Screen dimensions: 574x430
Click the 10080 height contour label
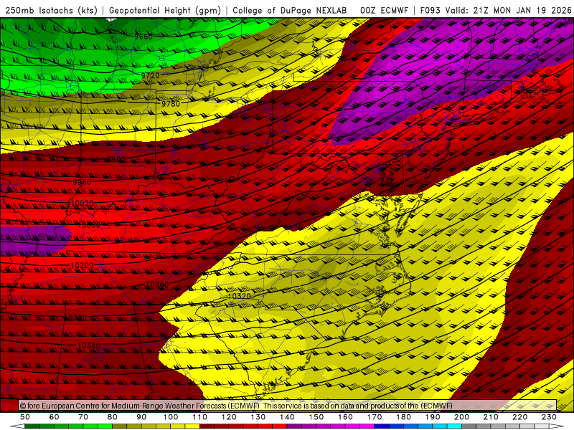[x=89, y=225]
